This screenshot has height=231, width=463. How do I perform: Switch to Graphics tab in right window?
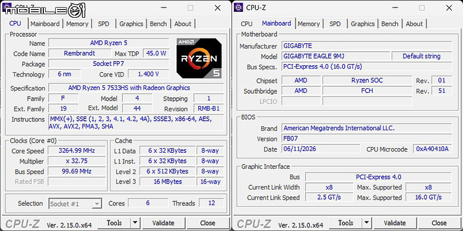pos(363,24)
